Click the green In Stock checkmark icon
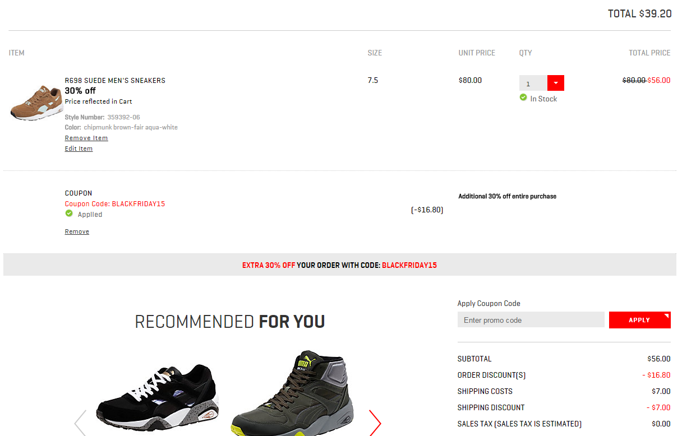682x436 pixels. [523, 98]
